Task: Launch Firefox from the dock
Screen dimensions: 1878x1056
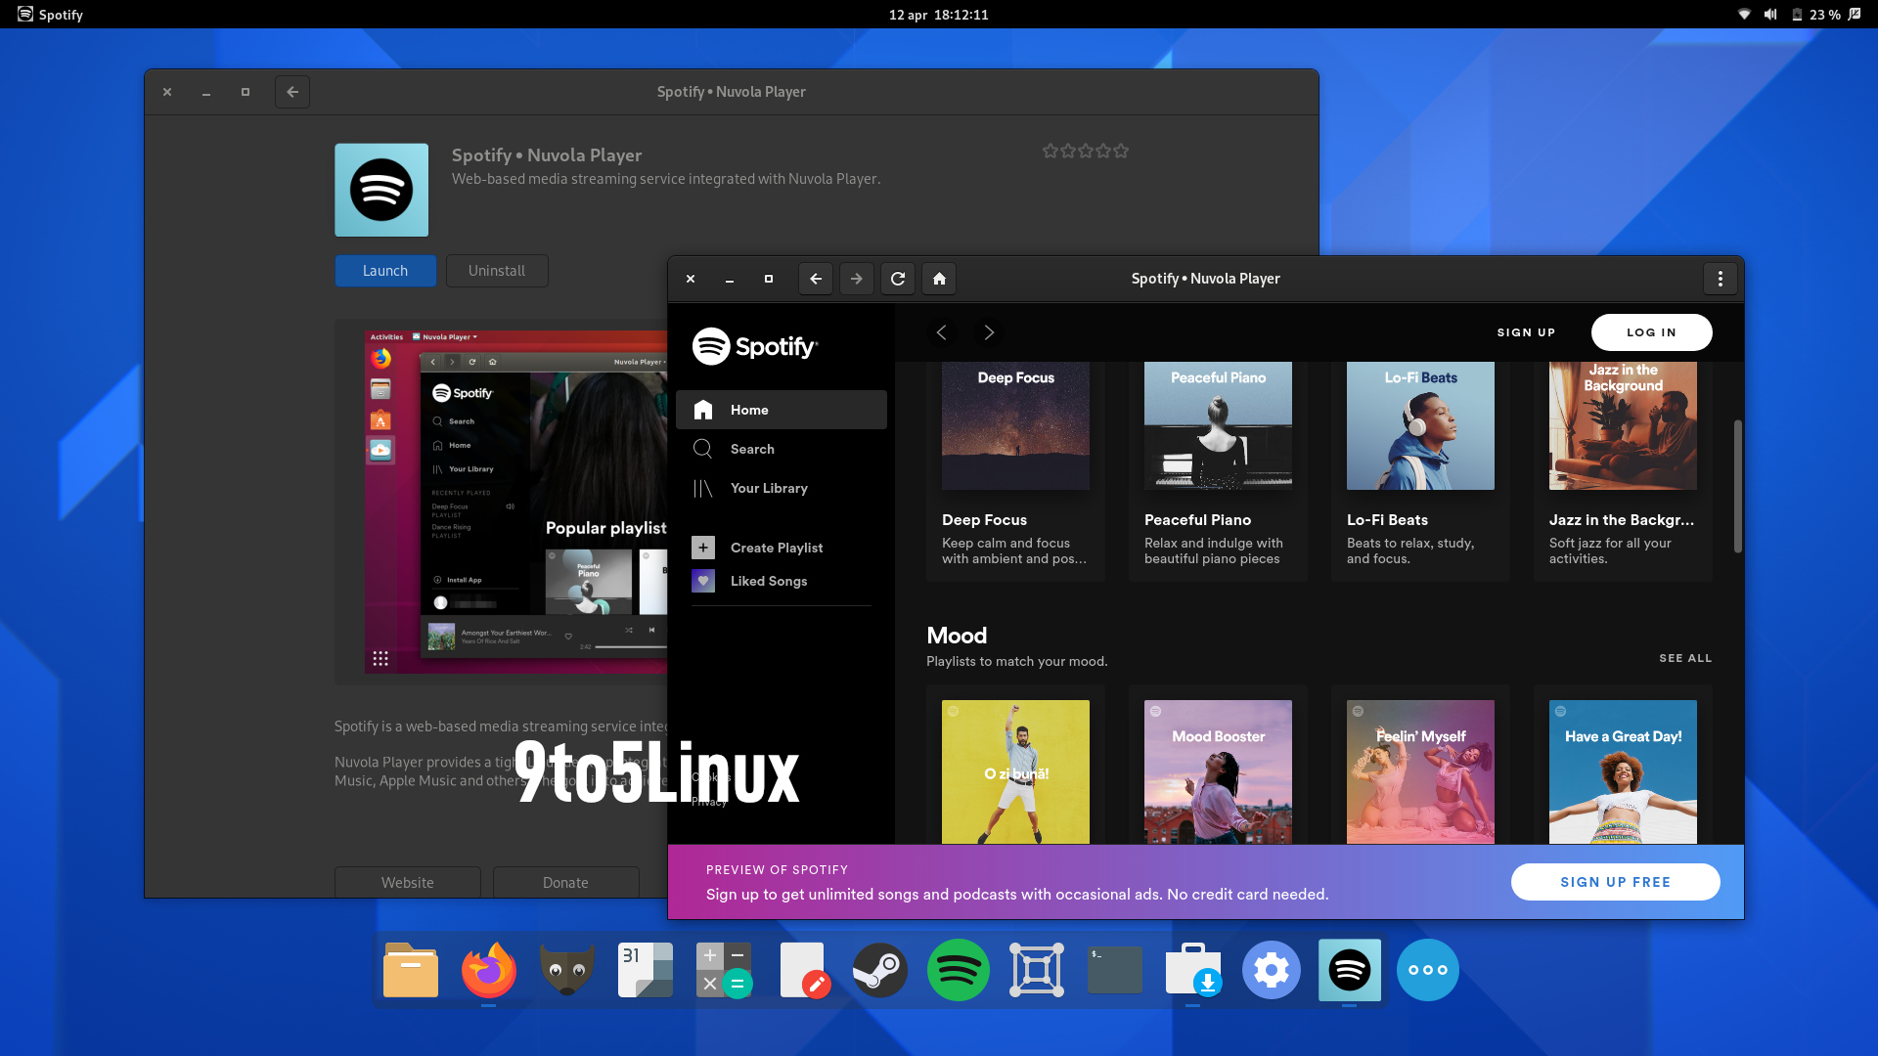Action: tap(488, 970)
